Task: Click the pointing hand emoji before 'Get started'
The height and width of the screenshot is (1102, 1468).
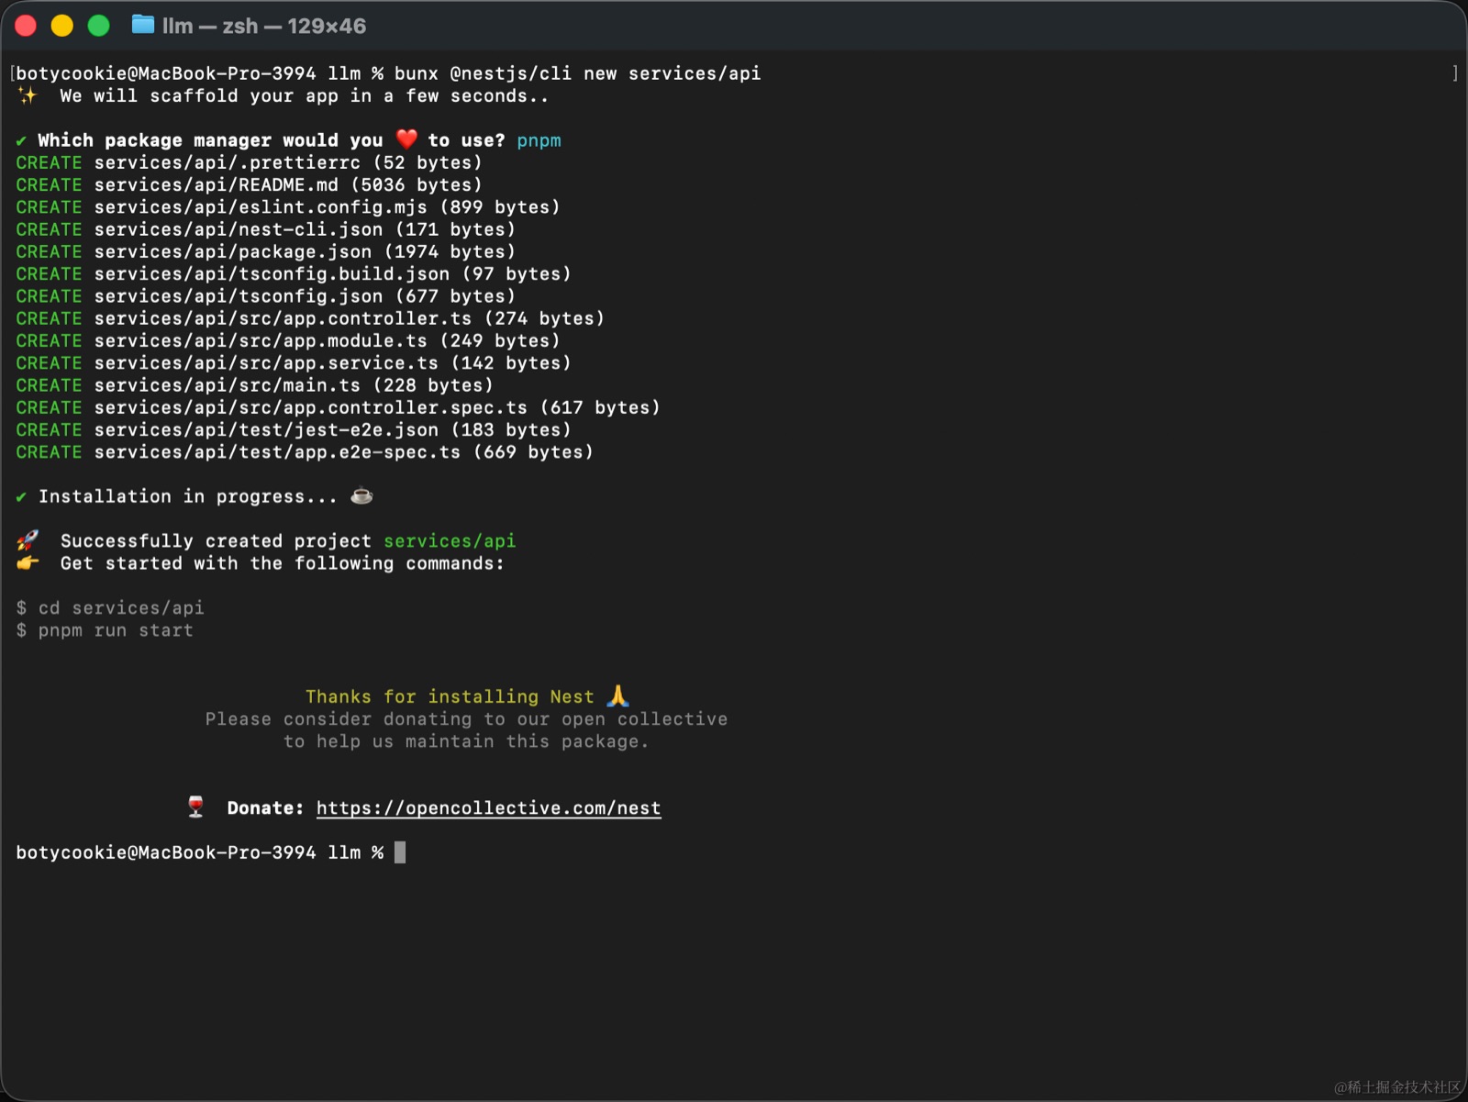Action: point(28,562)
